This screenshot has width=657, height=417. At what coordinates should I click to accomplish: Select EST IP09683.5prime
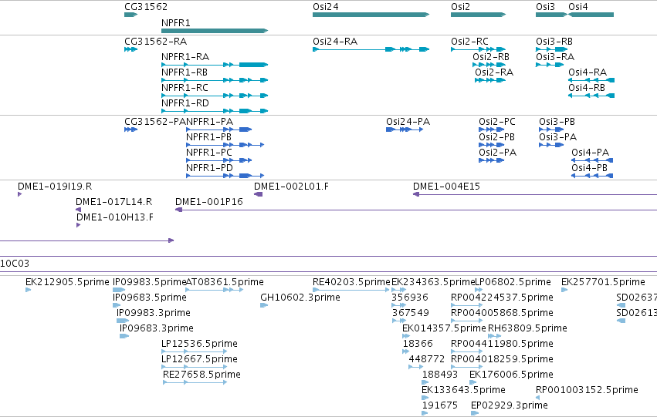pos(117,305)
